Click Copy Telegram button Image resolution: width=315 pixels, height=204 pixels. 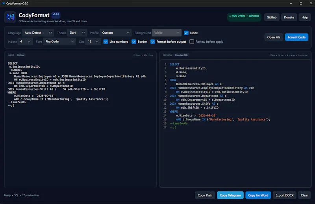[x=230, y=195]
